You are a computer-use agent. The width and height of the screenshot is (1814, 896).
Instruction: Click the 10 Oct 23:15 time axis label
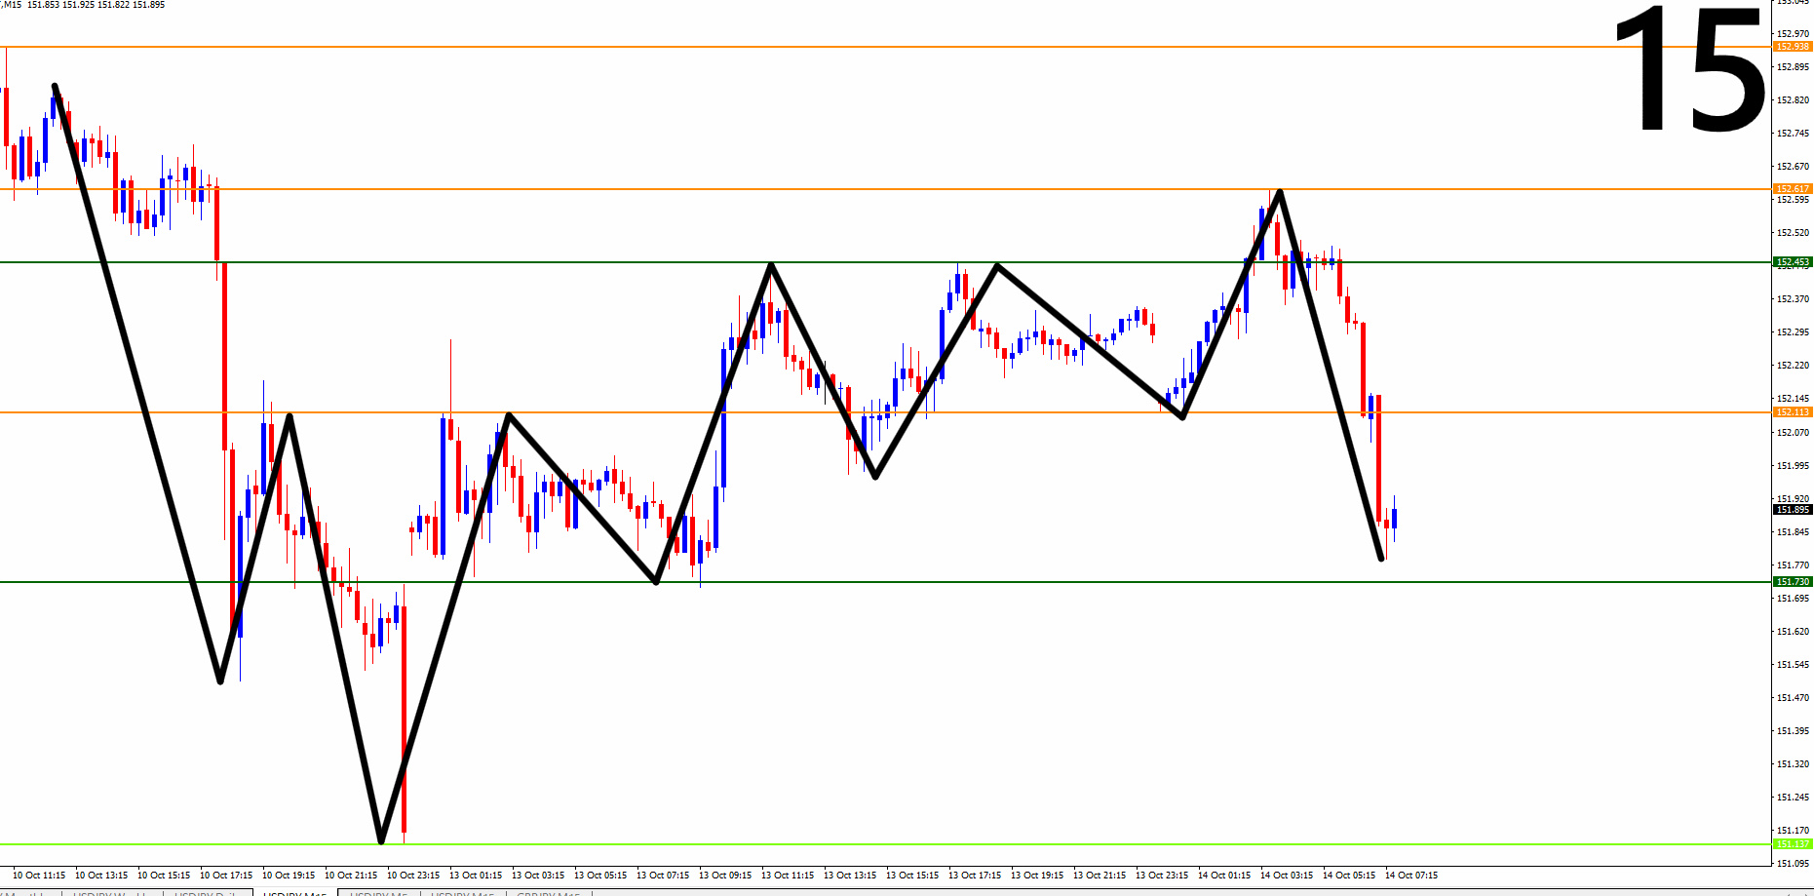[x=413, y=876]
